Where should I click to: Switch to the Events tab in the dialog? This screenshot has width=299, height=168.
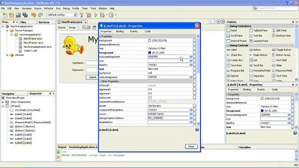coord(134,31)
